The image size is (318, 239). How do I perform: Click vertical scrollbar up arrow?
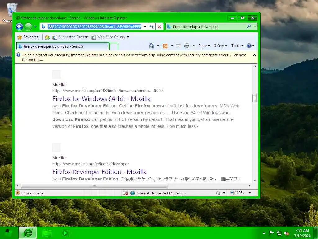click(x=255, y=67)
